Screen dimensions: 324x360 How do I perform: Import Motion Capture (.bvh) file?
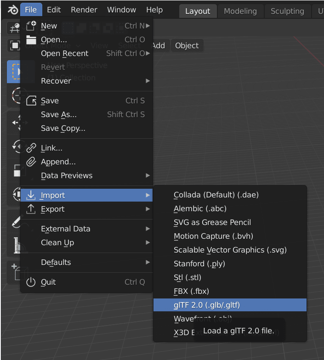click(230, 236)
